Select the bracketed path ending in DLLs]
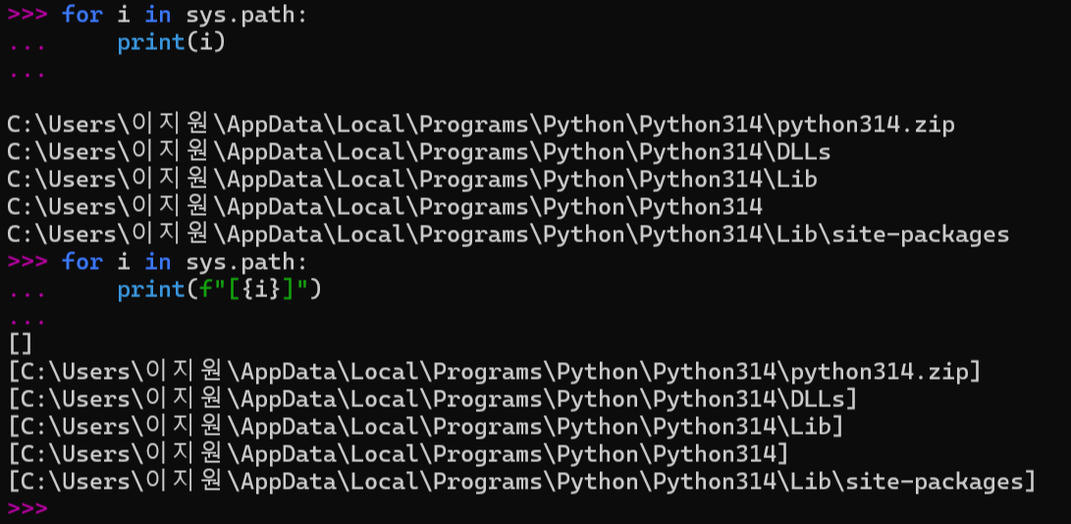The width and height of the screenshot is (1071, 524). (433, 399)
